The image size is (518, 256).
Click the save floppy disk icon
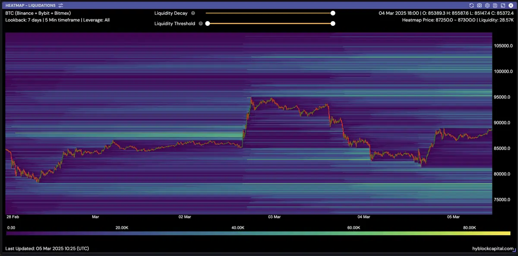click(495, 5)
